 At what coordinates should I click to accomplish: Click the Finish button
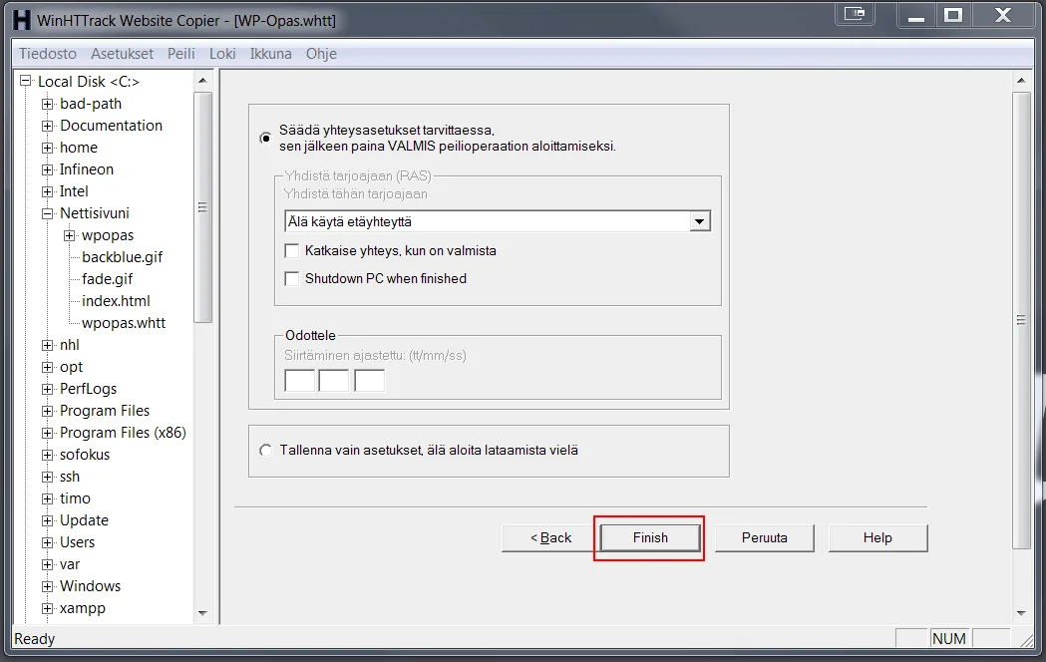pyautogui.click(x=650, y=538)
